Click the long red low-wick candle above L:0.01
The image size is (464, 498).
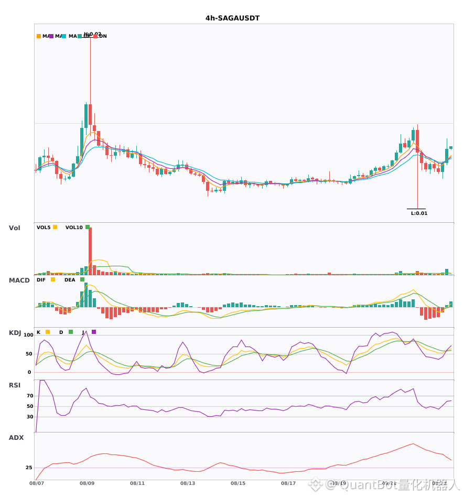point(417,165)
